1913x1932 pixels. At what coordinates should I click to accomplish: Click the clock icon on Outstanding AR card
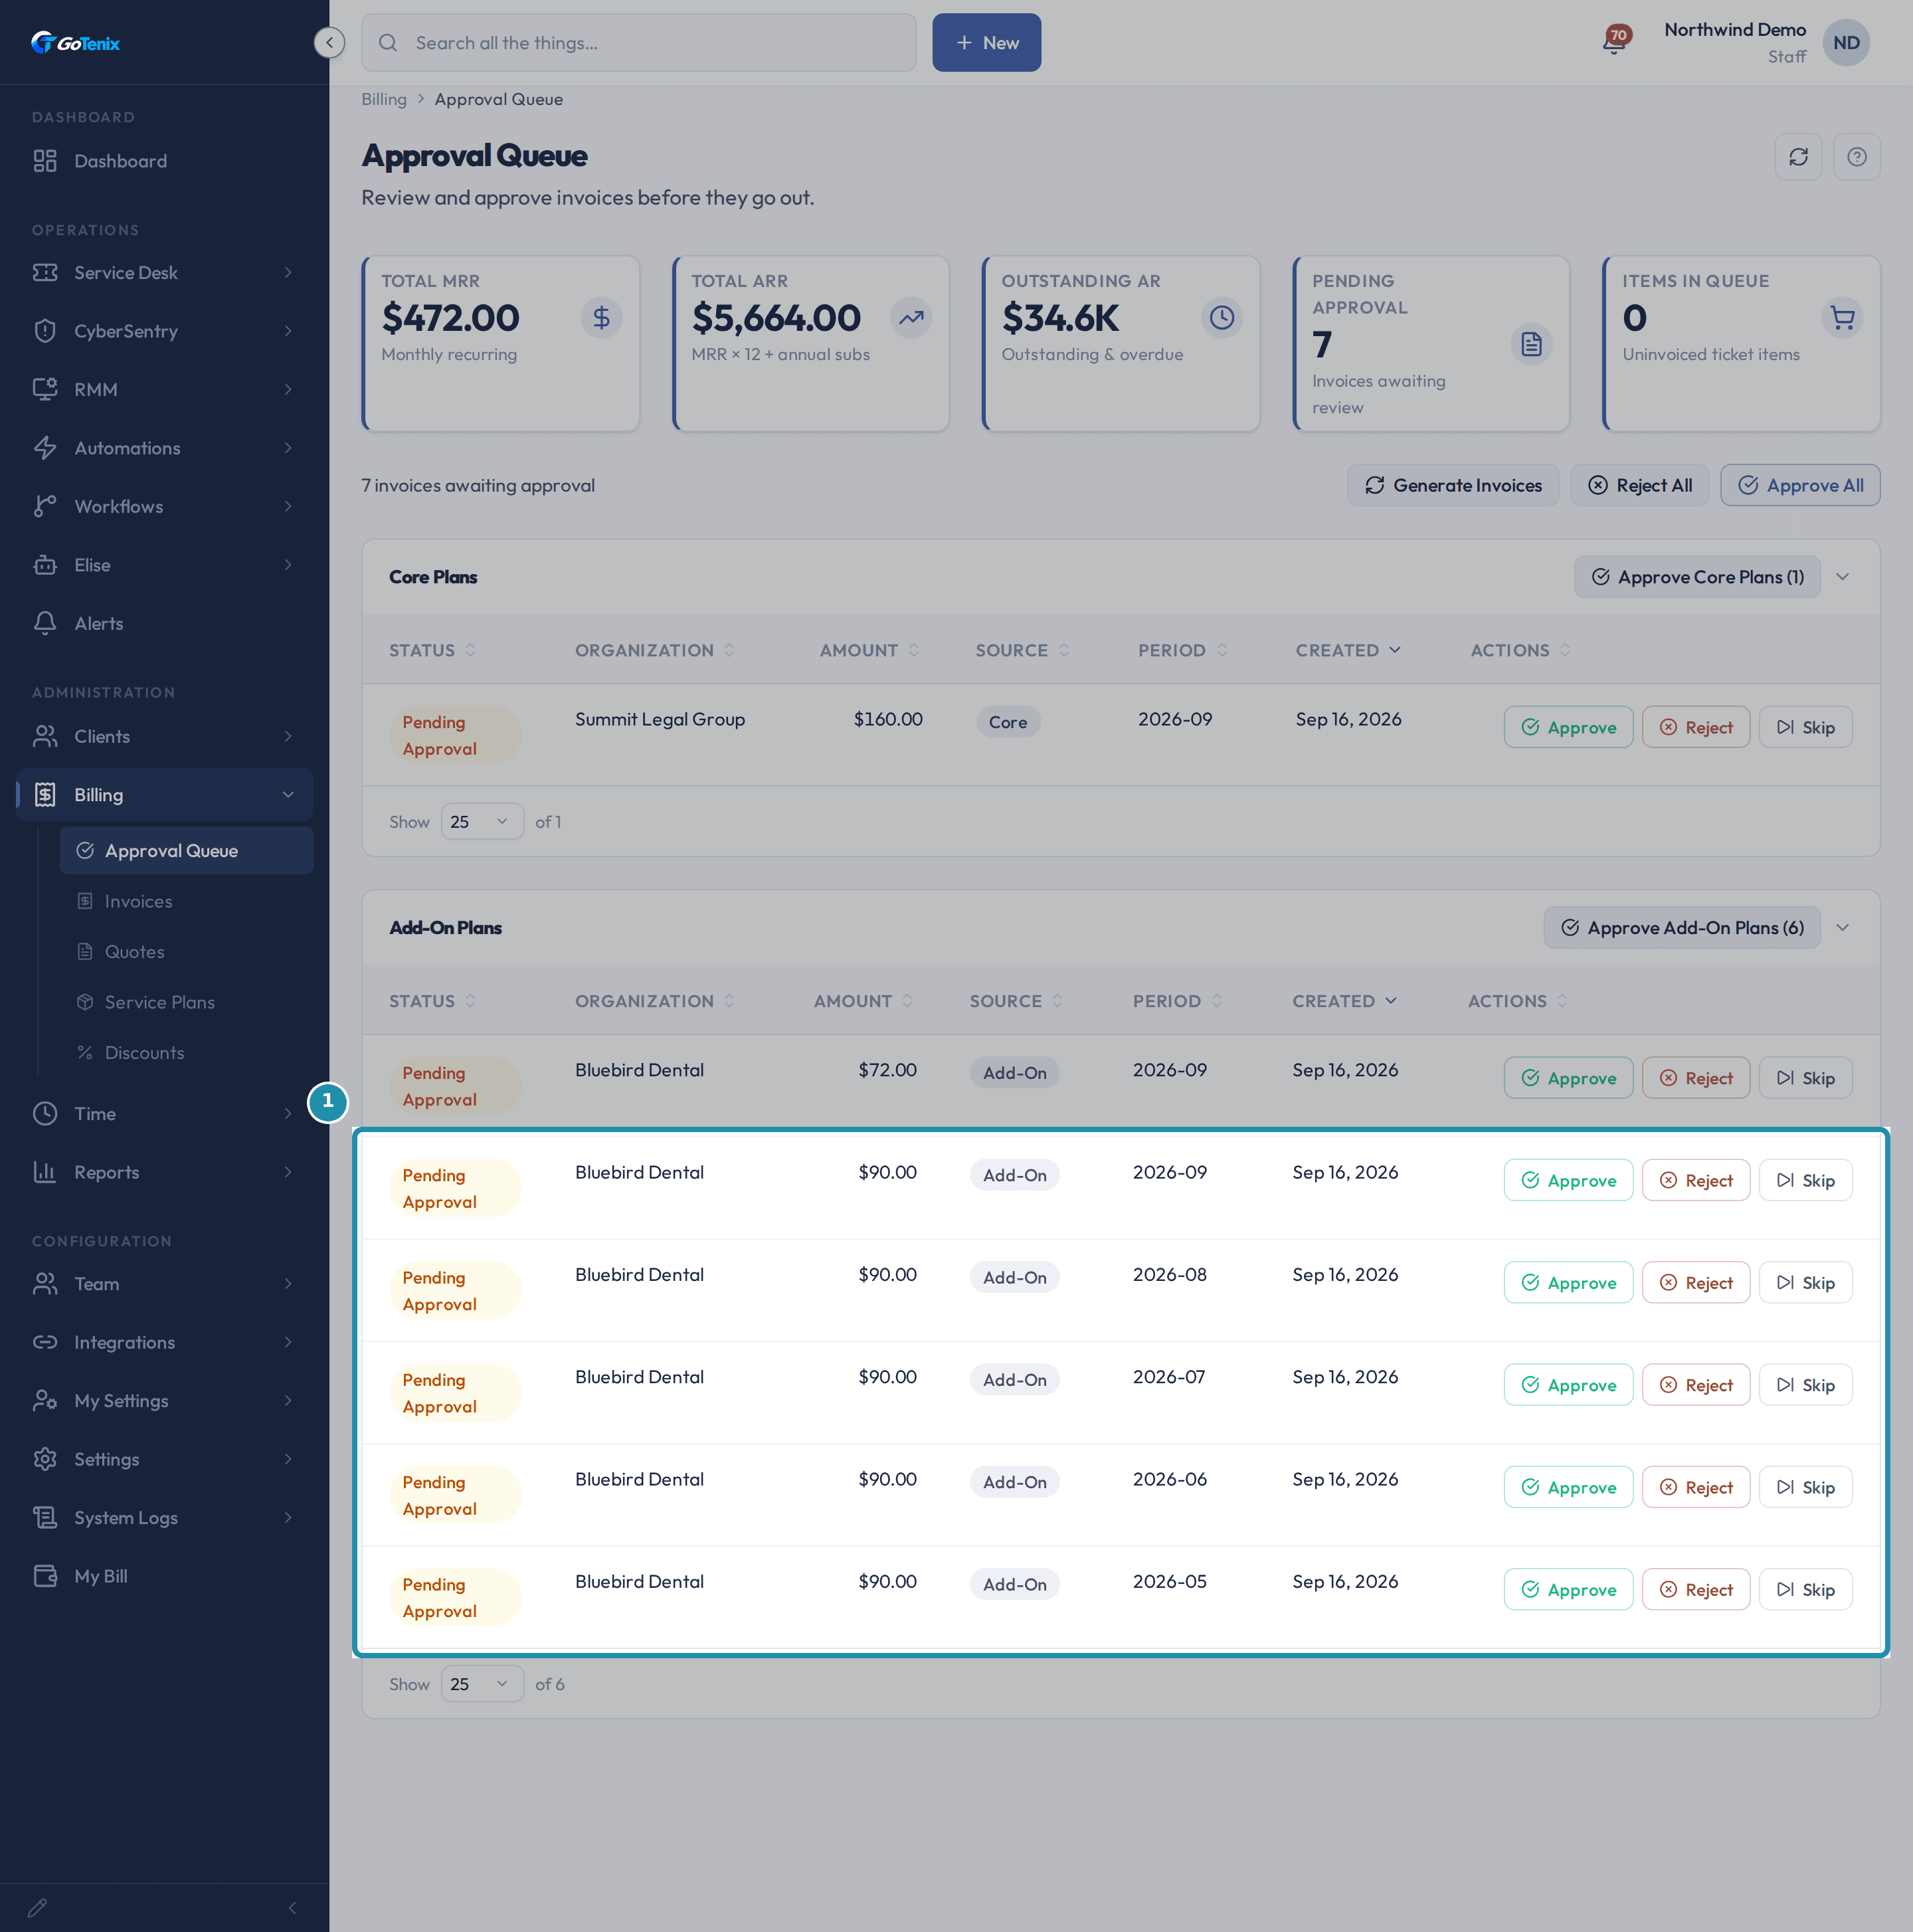(1221, 318)
